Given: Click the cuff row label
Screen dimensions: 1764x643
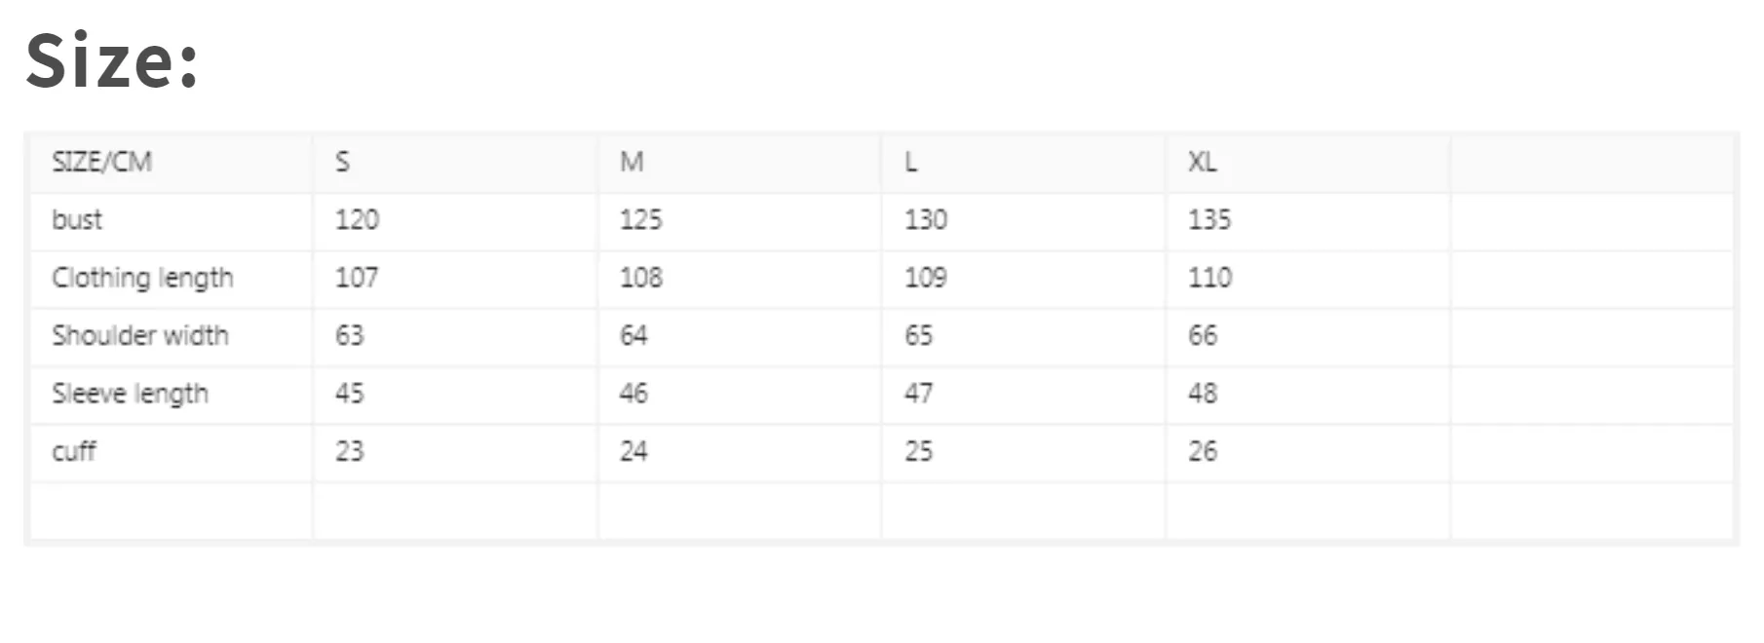Looking at the screenshot, I should coord(73,451).
